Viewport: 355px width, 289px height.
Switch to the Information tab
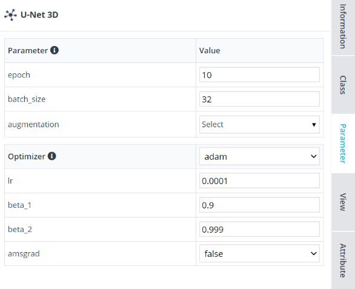tap(343, 26)
